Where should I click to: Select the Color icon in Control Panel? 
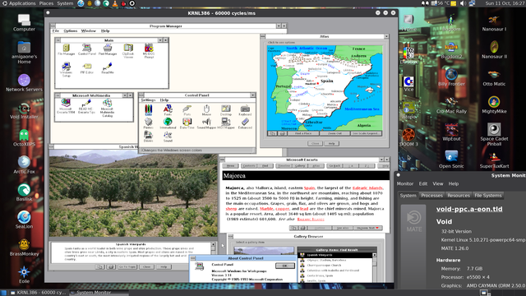click(x=148, y=110)
